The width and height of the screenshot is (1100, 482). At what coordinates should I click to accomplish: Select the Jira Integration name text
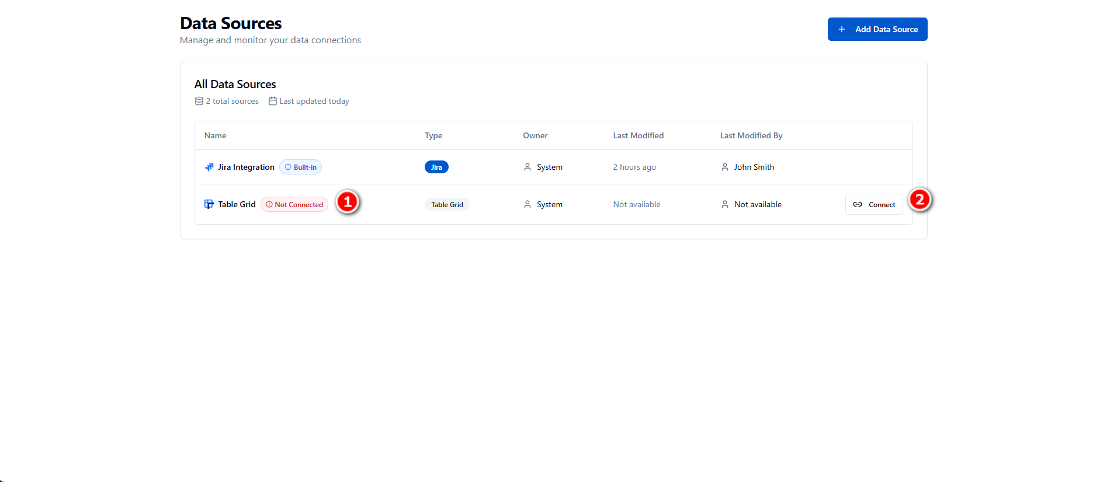[x=246, y=167]
